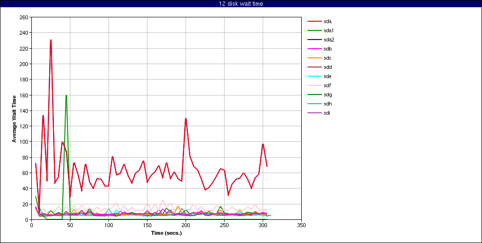Click the magenta line swatch beside sdb

click(x=314, y=49)
